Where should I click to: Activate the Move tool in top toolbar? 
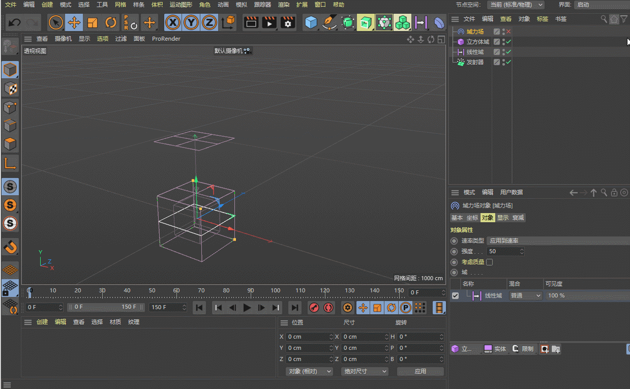click(x=74, y=23)
